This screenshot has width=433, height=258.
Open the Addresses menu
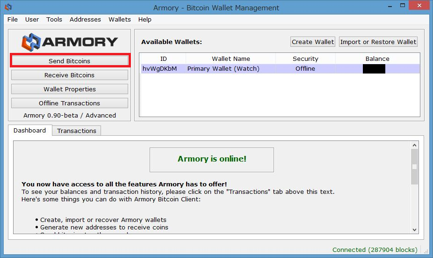(85, 19)
